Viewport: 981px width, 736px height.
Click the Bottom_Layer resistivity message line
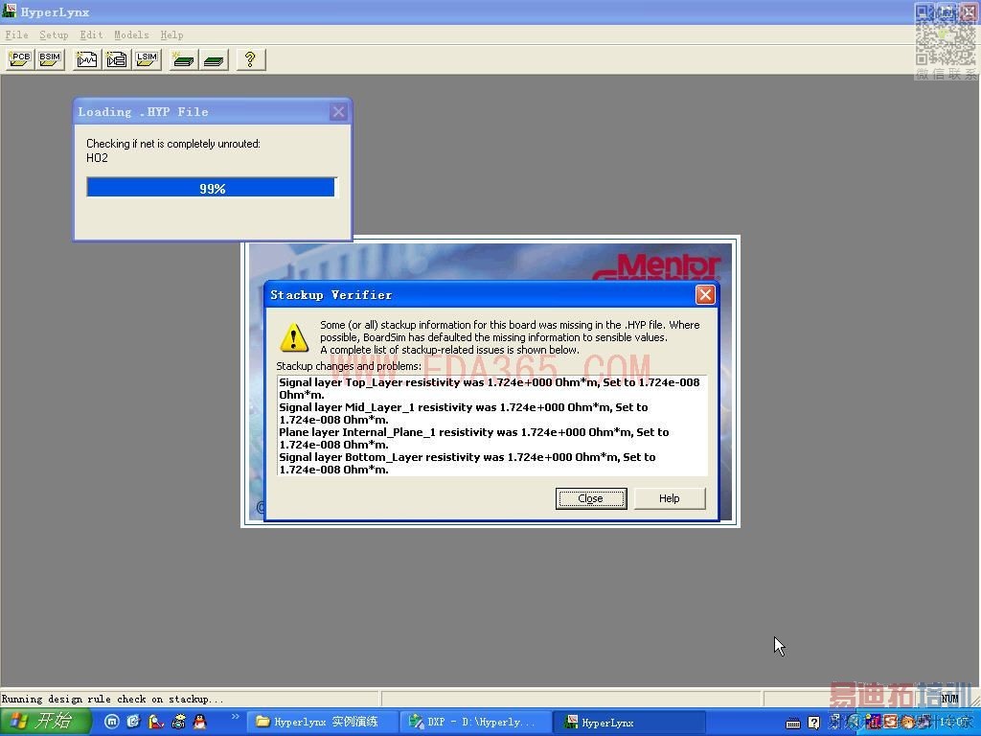pyautogui.click(x=468, y=463)
